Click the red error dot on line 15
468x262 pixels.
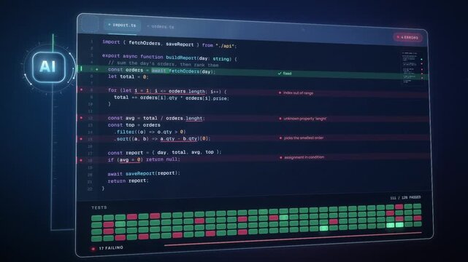point(81,138)
